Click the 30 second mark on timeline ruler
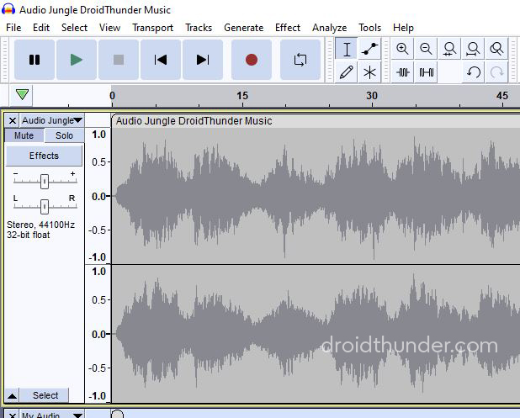 click(372, 96)
